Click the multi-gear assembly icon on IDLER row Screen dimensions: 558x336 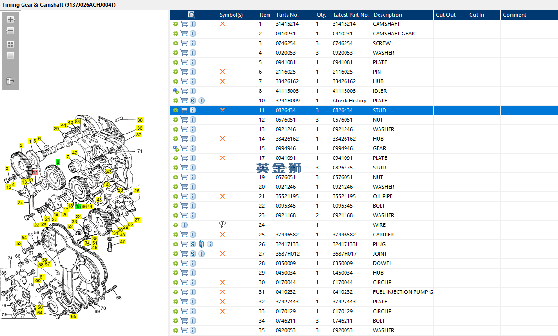176,91
